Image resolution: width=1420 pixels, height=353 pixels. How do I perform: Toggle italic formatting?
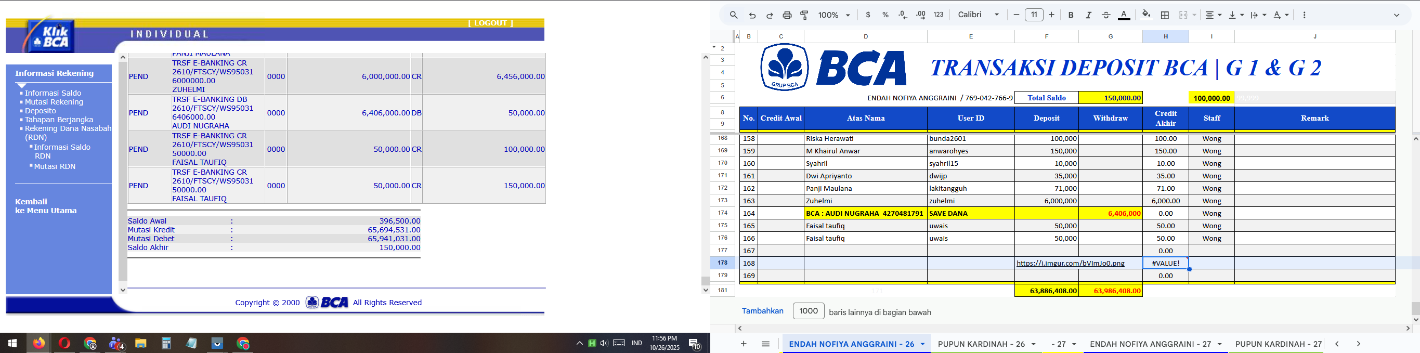tap(1088, 15)
